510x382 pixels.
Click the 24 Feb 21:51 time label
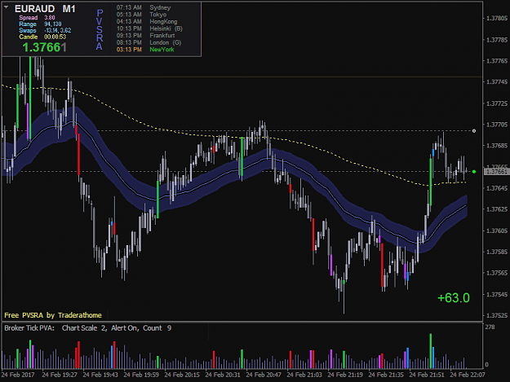(427, 375)
